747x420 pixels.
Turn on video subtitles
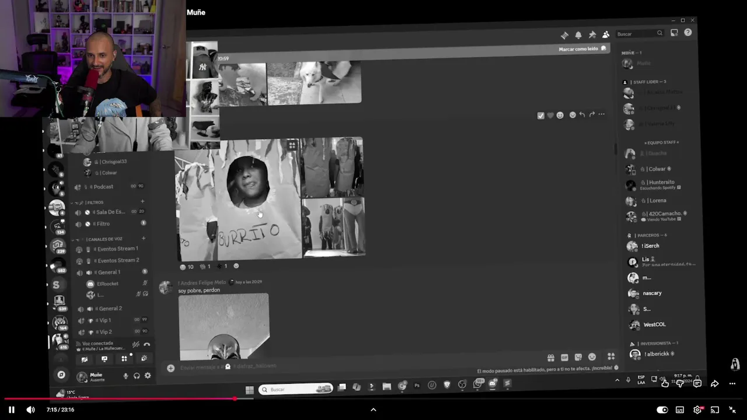coord(680,409)
